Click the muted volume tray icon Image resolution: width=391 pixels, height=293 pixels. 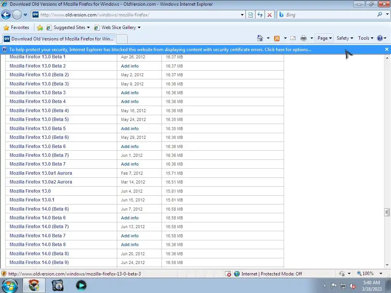[x=352, y=286]
